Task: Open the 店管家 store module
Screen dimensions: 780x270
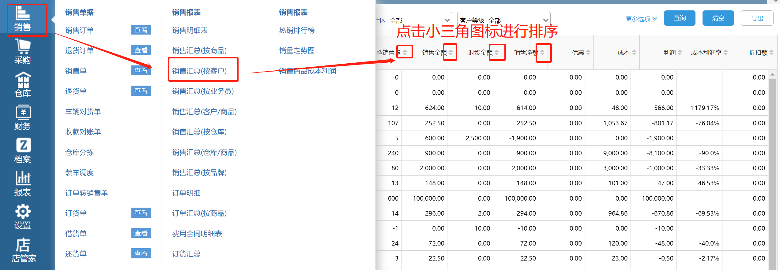Action: tap(24, 251)
